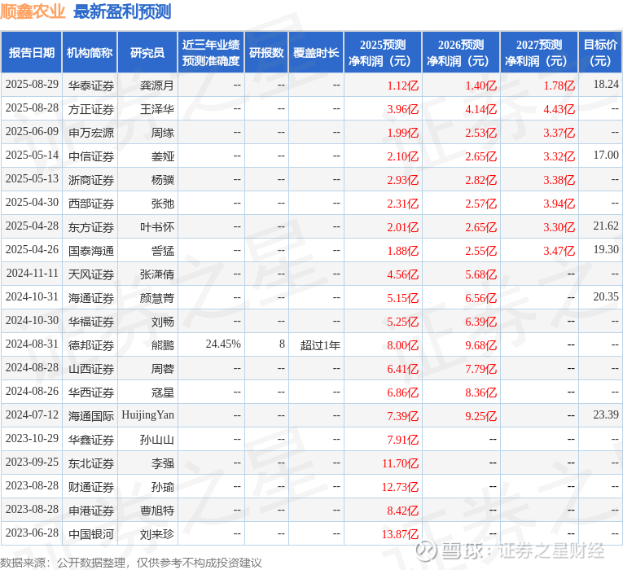Click the 研报数 column header
This screenshot has width=623, height=570.
point(266,52)
